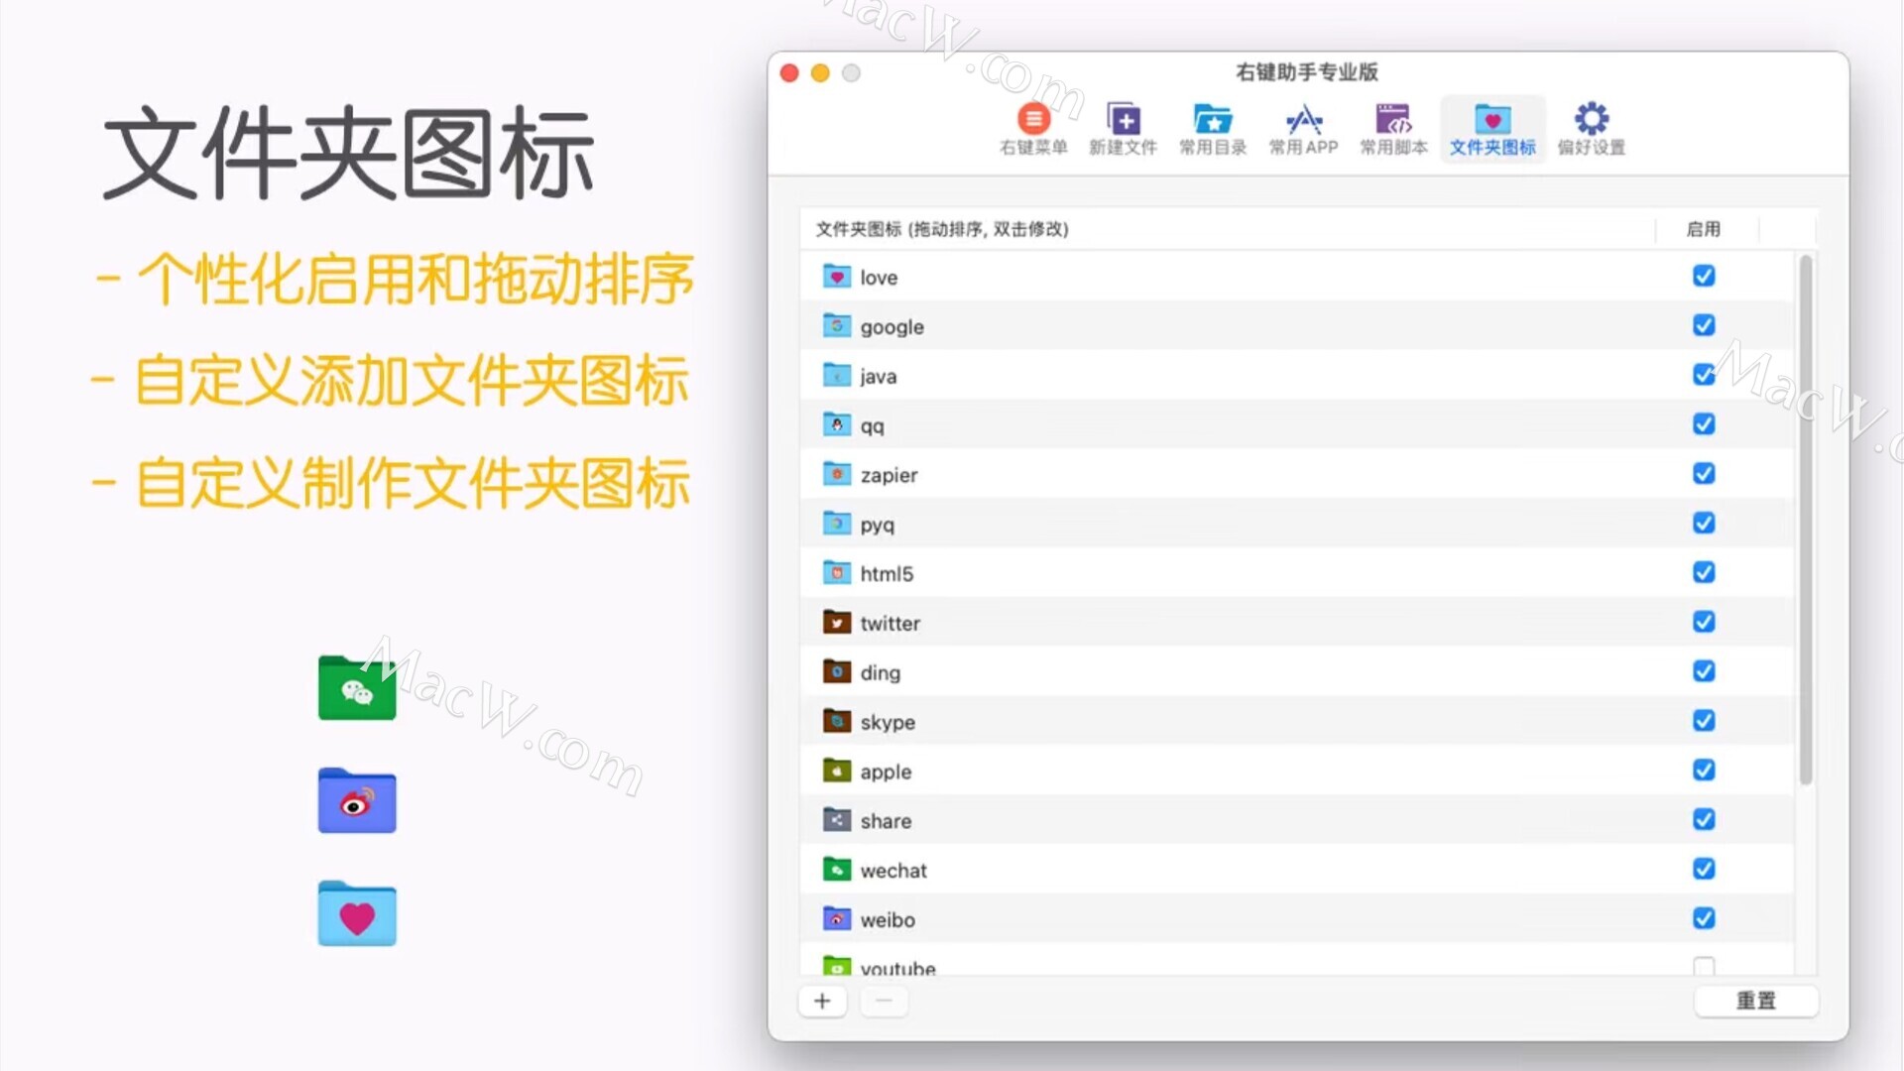Uncheck the java row checkbox

1704,375
